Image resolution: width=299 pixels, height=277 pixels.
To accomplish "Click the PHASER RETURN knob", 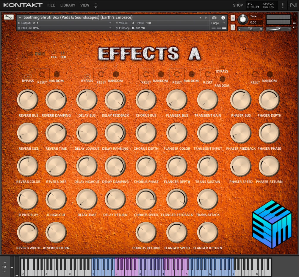I will click(269, 166).
